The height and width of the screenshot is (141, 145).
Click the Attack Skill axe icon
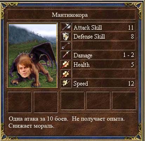pyautogui.click(x=66, y=27)
